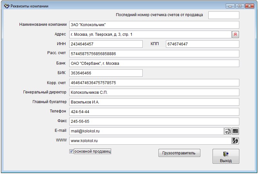Click the Телефон field 424-54-44
Screen dimensions: 258x174
coord(154,112)
